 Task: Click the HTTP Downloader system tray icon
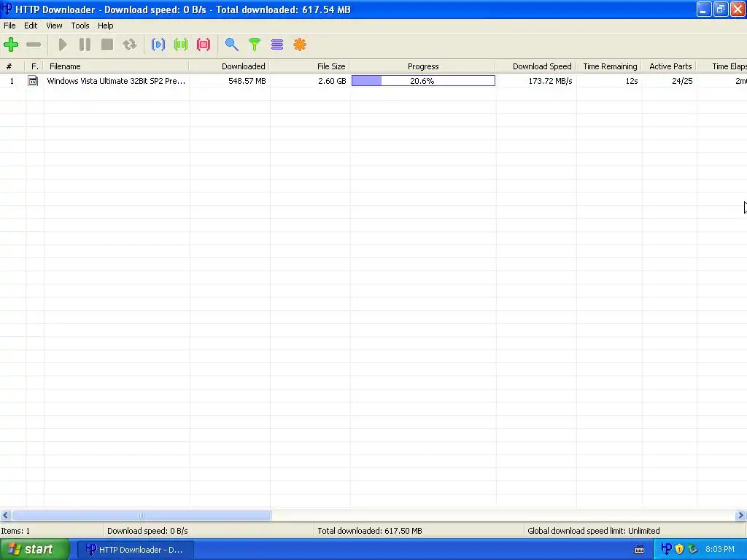click(x=667, y=549)
